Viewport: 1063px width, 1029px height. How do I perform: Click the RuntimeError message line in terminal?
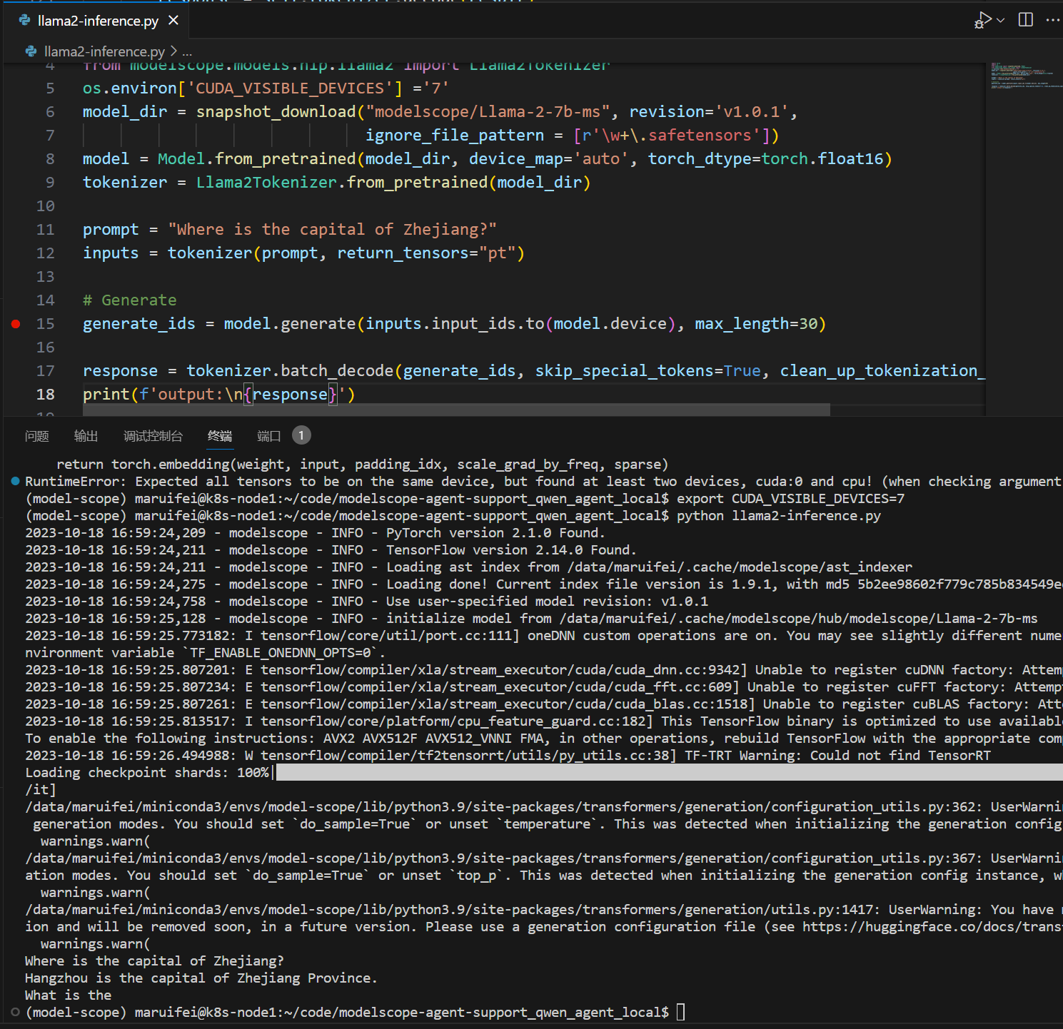pos(543,481)
